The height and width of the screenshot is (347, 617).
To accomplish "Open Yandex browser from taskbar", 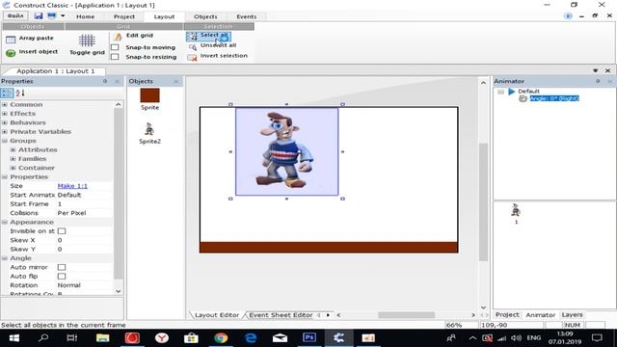I will (x=162, y=338).
